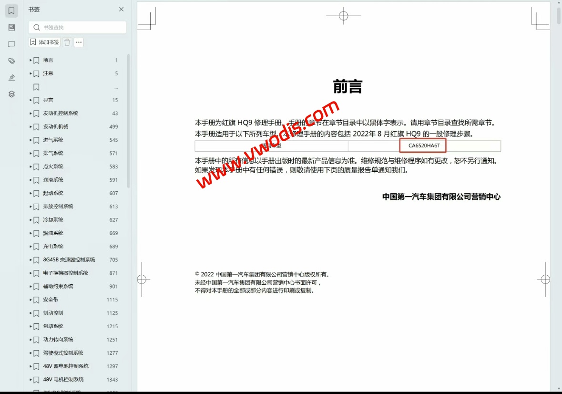The width and height of the screenshot is (562, 394).
Task: Open the page thumbnails panel
Action: point(11,28)
